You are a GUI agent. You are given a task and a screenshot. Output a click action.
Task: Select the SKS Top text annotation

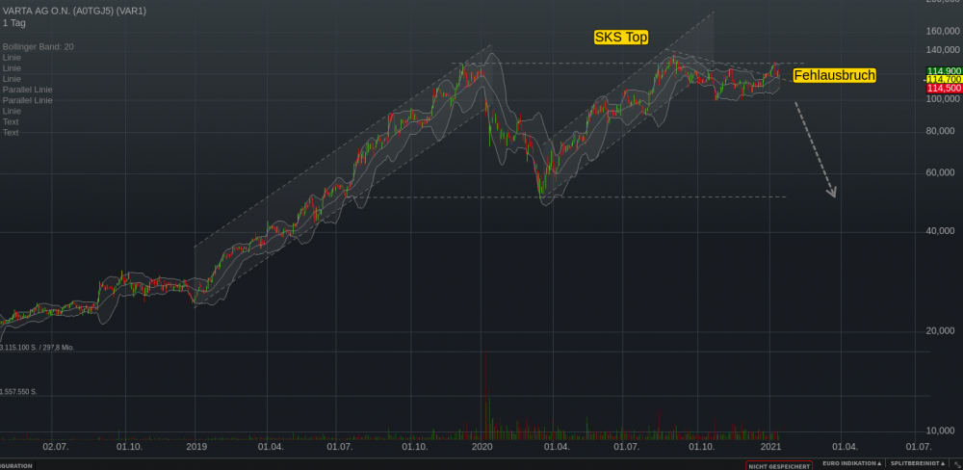pos(621,38)
